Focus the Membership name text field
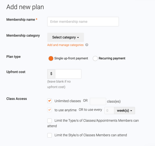Screen dimensions: 155x146 83,22
